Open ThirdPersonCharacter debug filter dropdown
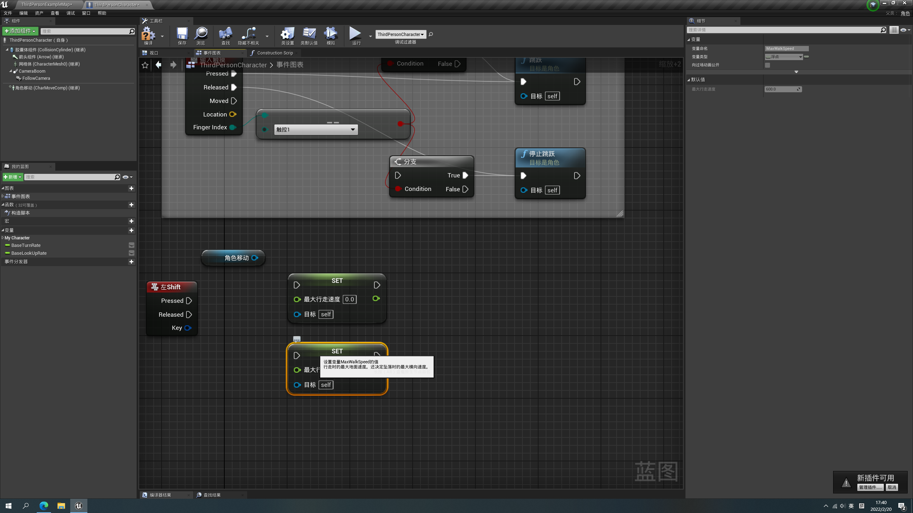Image resolution: width=913 pixels, height=513 pixels. coord(401,34)
